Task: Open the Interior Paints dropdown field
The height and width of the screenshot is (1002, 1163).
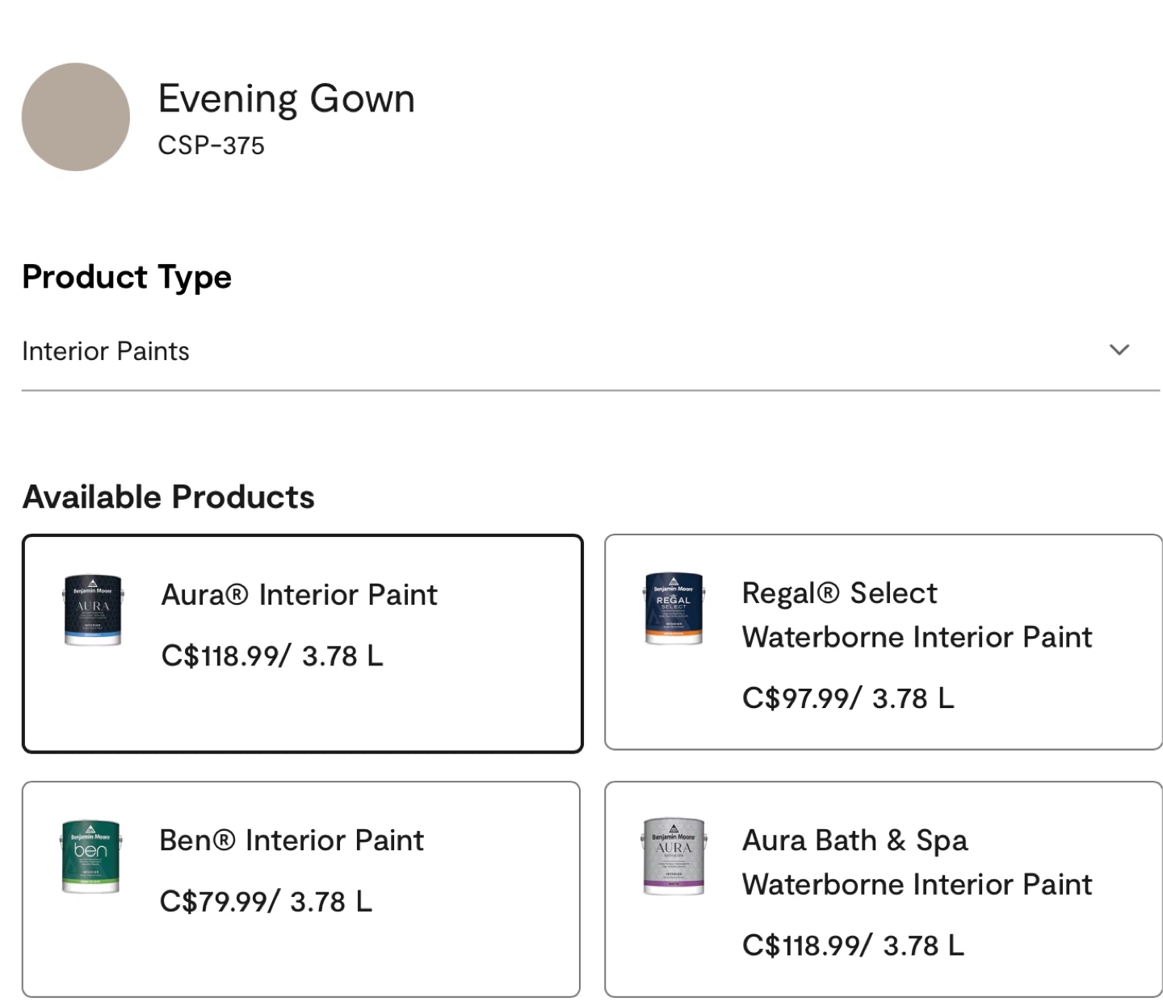Action: tap(565, 351)
